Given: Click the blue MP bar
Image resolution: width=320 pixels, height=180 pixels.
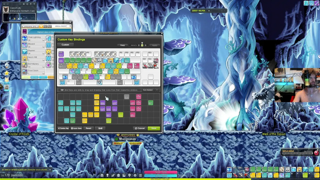Looking at the screenshot, I should 161,176.
